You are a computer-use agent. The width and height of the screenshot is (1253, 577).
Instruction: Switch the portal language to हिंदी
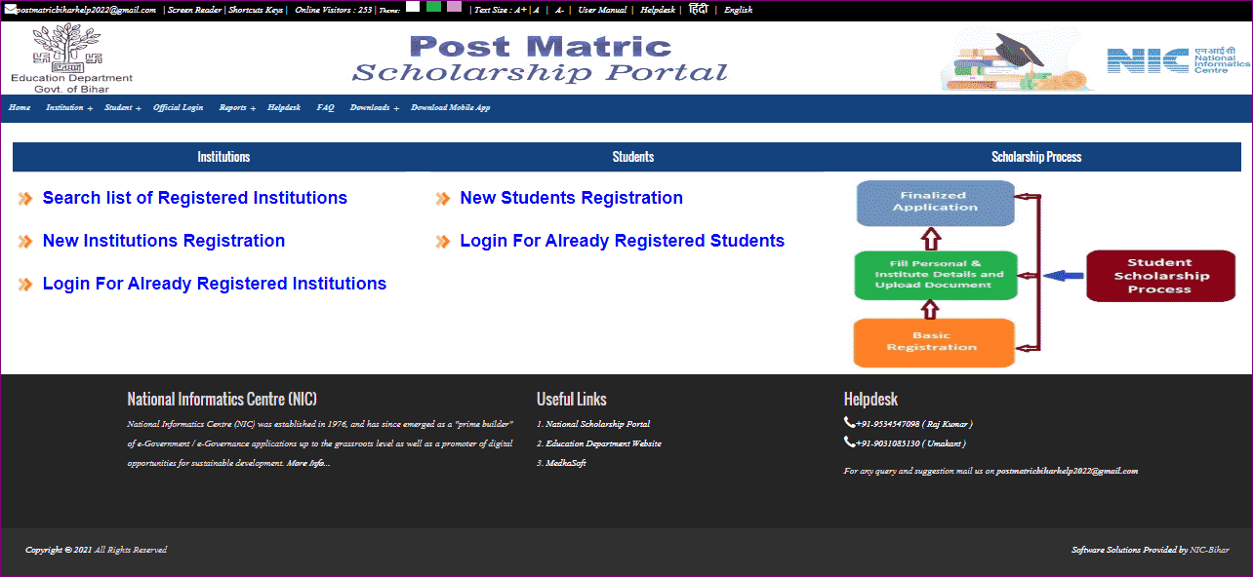697,9
